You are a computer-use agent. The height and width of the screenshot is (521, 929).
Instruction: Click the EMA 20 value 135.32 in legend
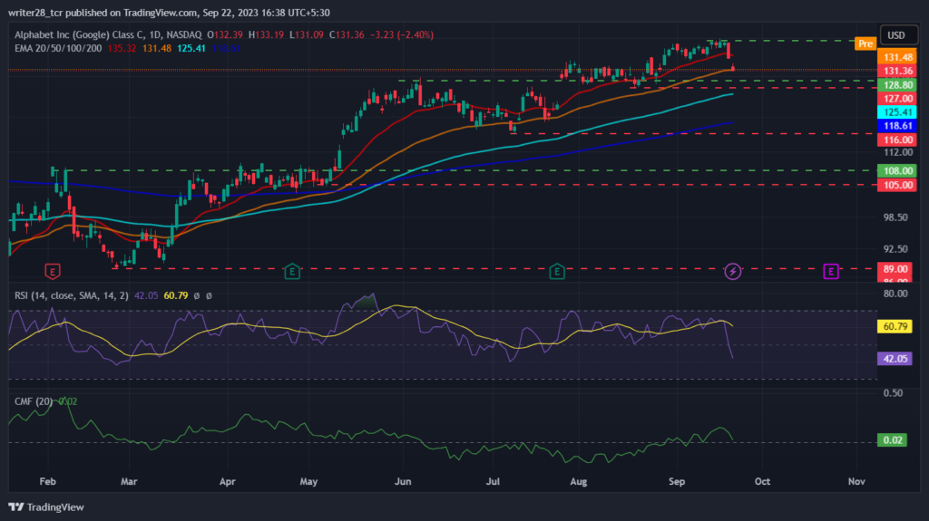(122, 49)
